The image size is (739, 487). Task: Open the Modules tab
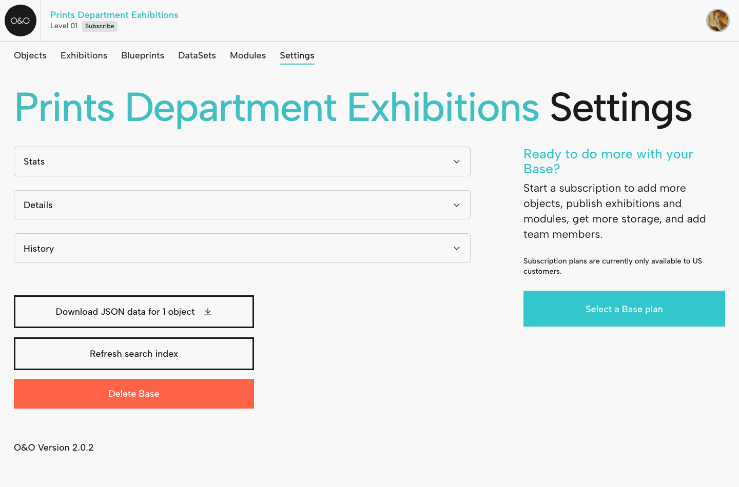248,55
